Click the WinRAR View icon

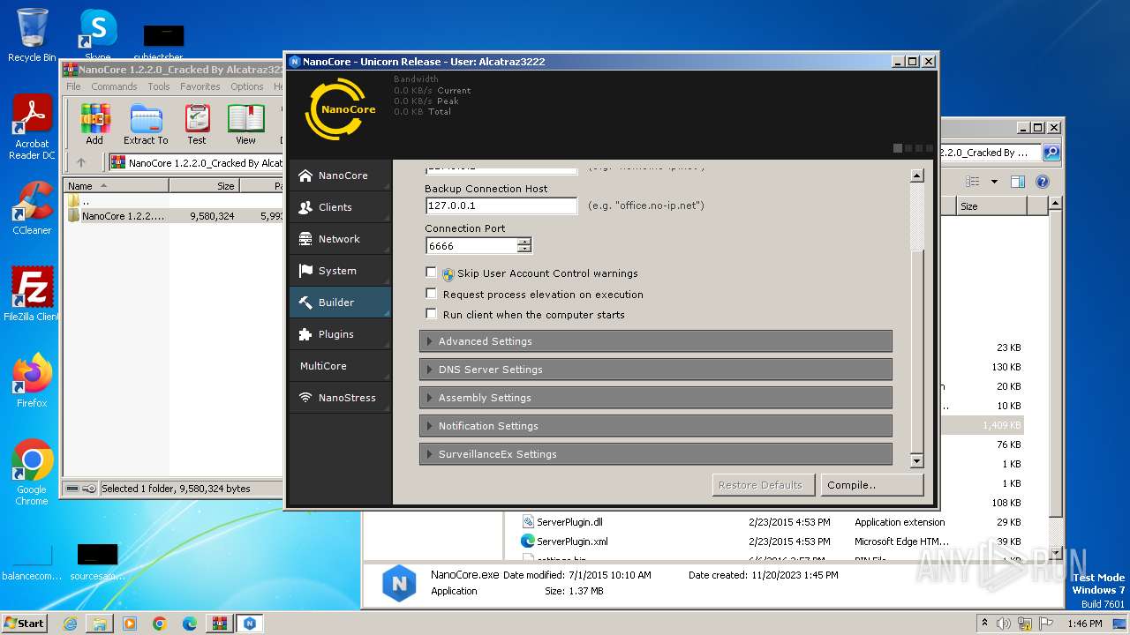click(x=245, y=123)
